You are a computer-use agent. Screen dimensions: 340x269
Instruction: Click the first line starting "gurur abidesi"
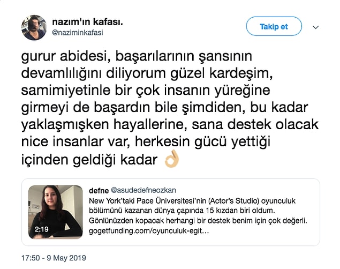click(x=137, y=56)
